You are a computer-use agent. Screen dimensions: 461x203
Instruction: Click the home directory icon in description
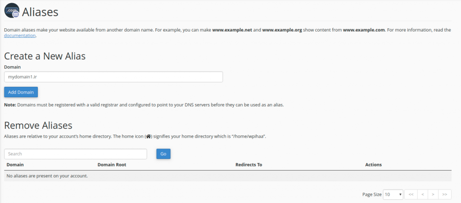click(149, 136)
